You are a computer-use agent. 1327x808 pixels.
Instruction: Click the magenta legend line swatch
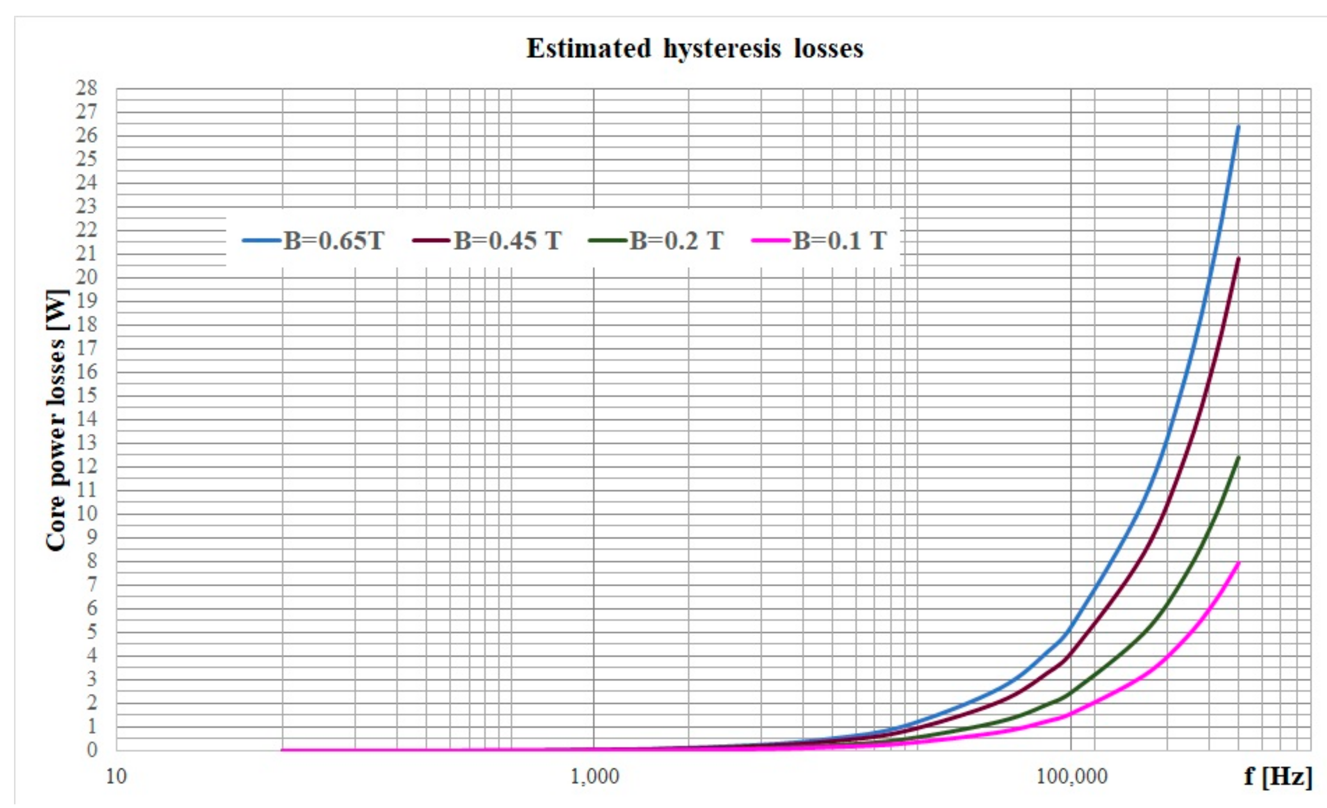tap(771, 241)
